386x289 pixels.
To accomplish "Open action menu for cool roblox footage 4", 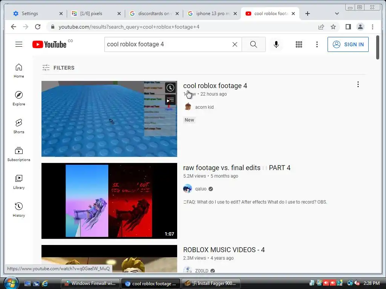I will coord(358,85).
